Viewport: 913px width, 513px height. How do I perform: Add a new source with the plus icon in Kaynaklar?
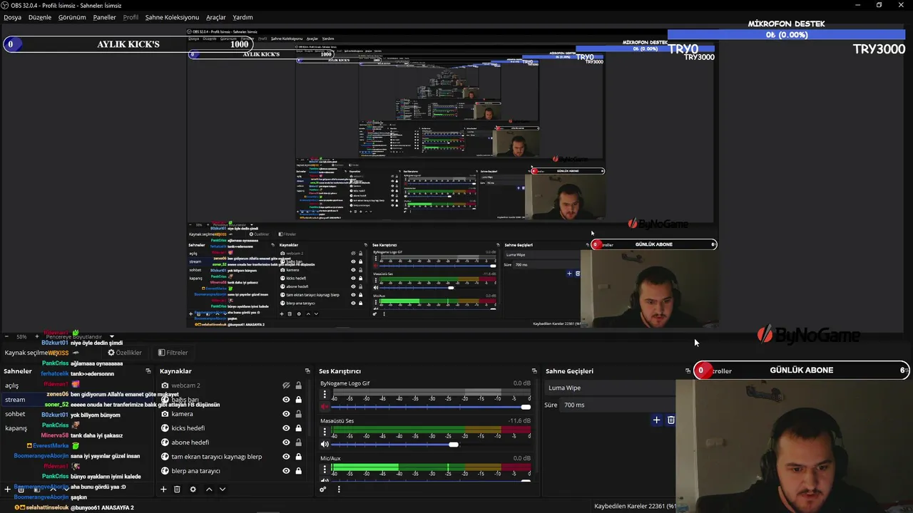click(163, 489)
